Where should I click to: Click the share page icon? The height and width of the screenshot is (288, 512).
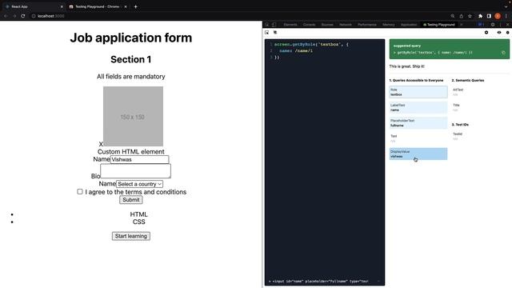461,16
